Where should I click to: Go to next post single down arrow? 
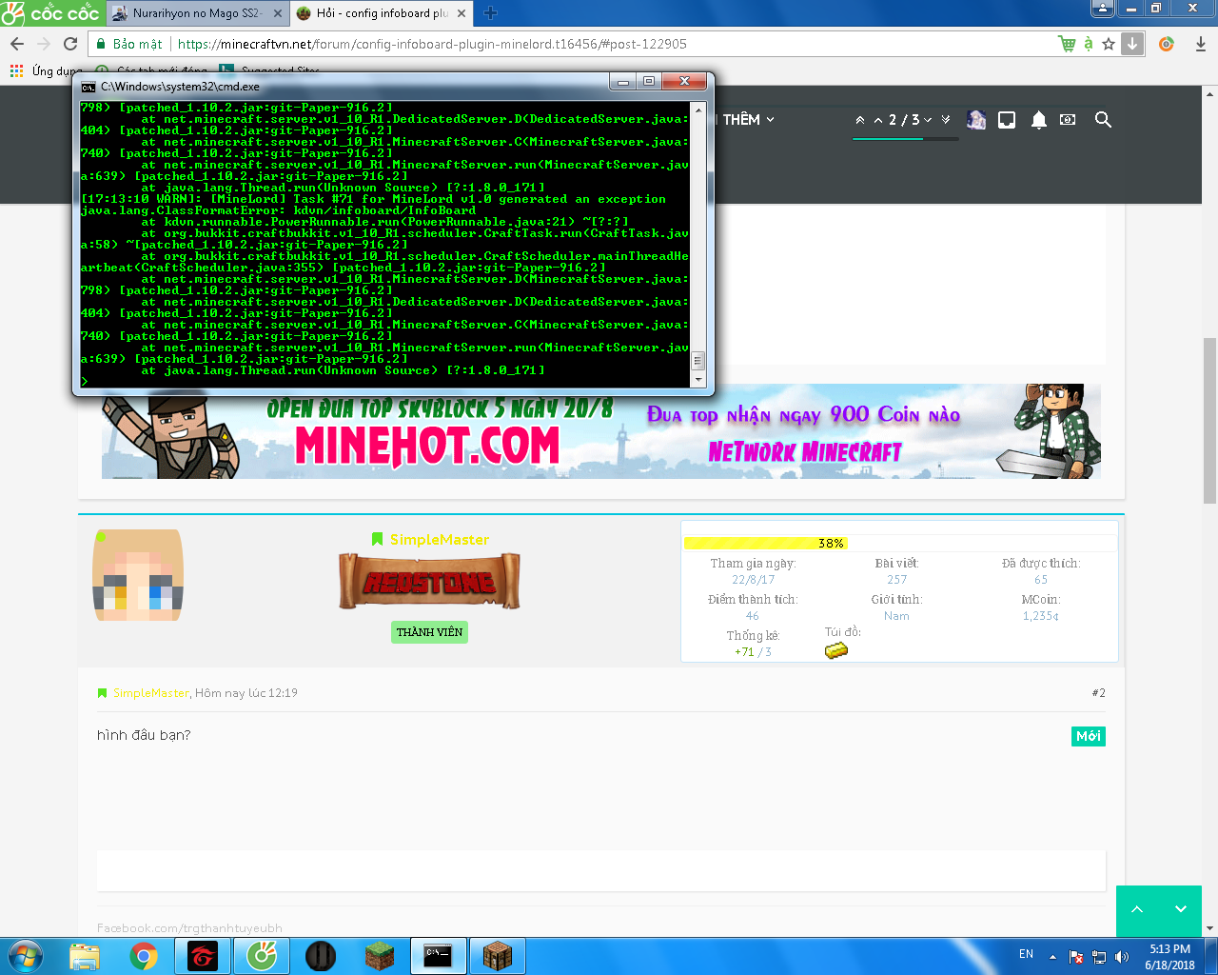pos(928,120)
